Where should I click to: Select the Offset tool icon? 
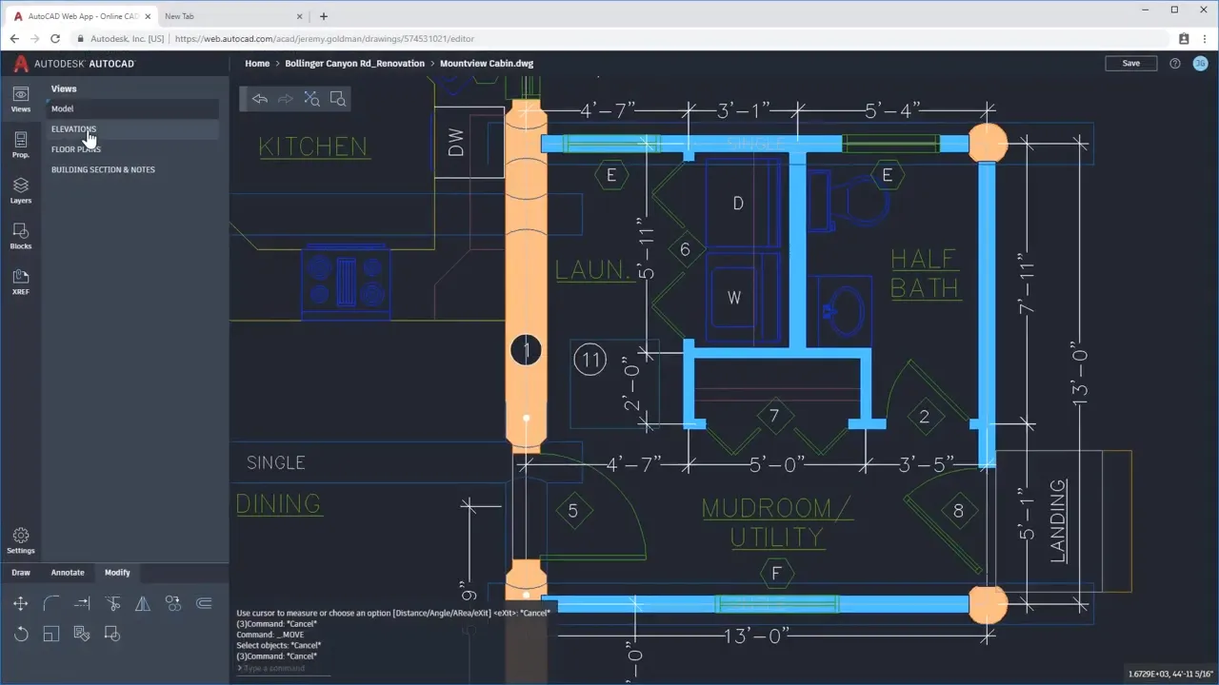pos(204,603)
